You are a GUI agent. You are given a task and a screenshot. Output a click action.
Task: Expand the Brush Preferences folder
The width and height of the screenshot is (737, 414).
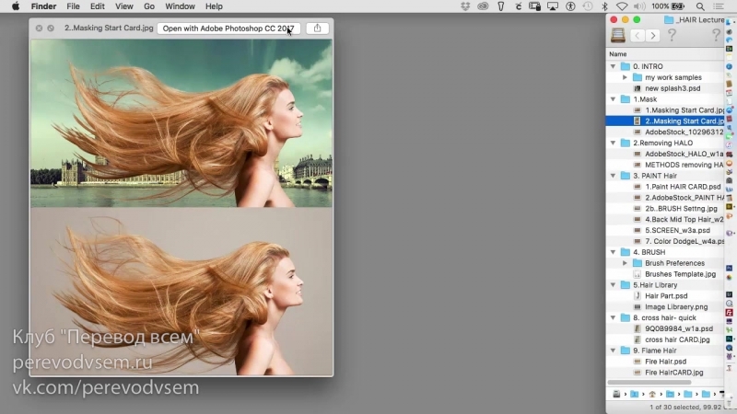pos(625,263)
